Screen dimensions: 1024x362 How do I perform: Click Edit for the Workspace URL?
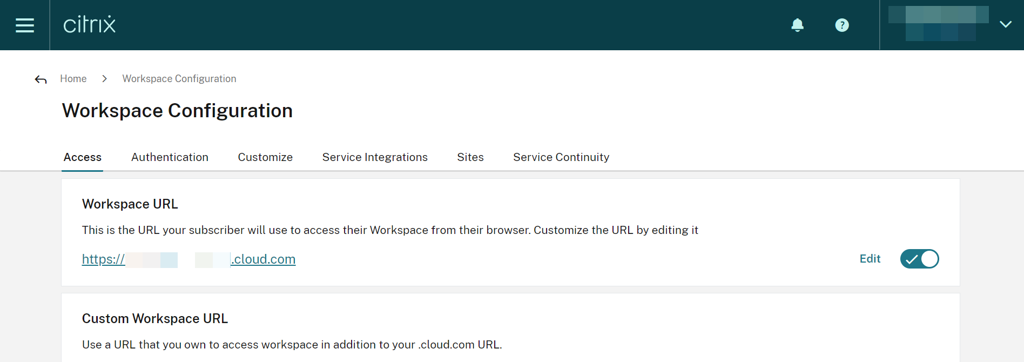(x=870, y=259)
